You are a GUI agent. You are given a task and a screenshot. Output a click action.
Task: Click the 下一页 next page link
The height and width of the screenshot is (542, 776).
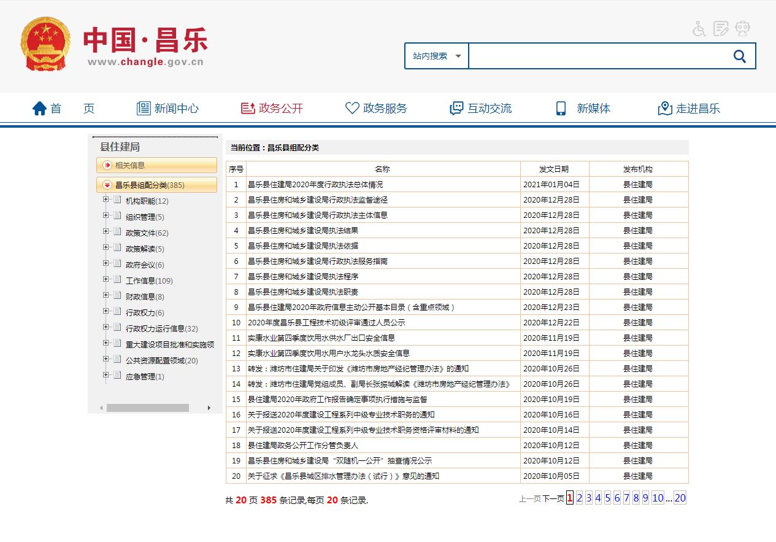pyautogui.click(x=553, y=499)
